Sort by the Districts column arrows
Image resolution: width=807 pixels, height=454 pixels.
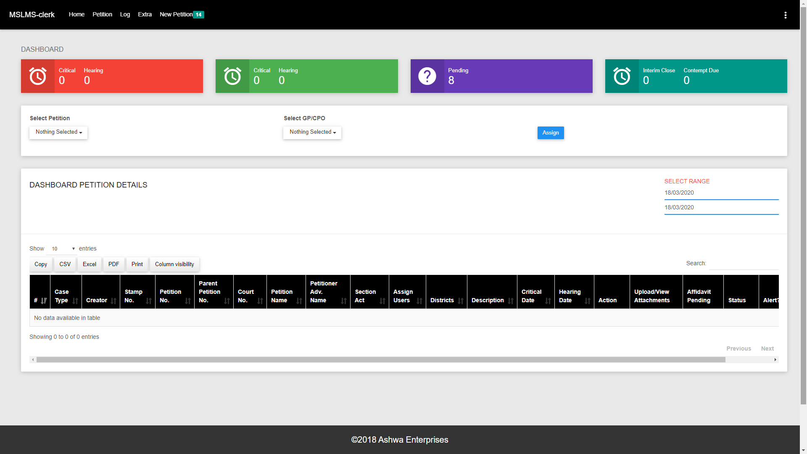(x=461, y=301)
